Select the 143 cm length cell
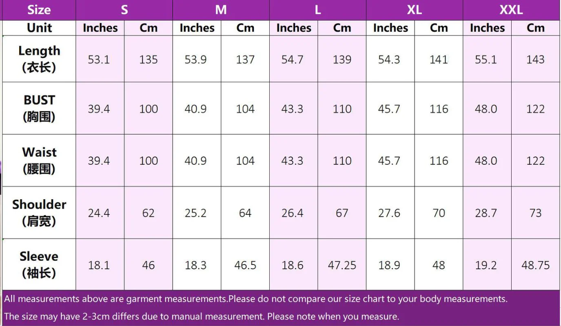This screenshot has height=326, width=561. click(535, 59)
